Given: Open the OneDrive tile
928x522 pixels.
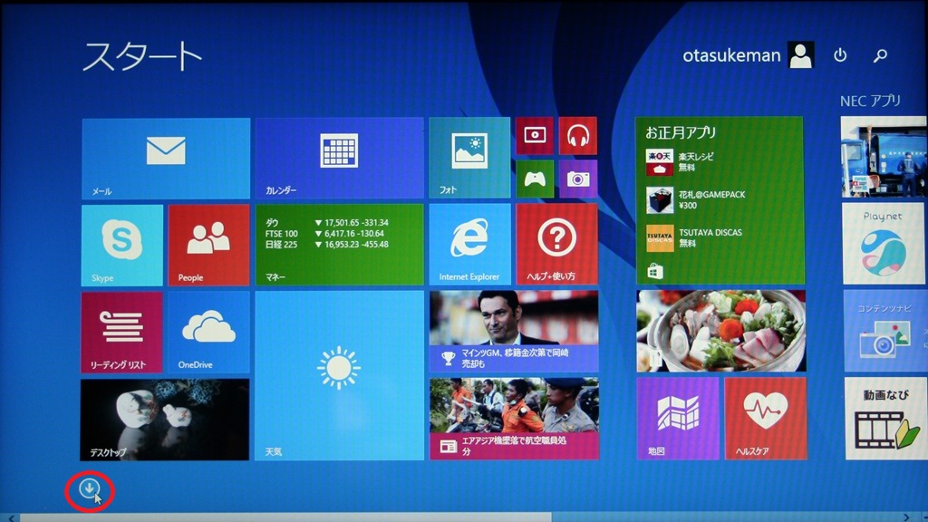Looking at the screenshot, I should (x=208, y=332).
